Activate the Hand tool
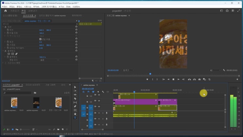 point(75,114)
